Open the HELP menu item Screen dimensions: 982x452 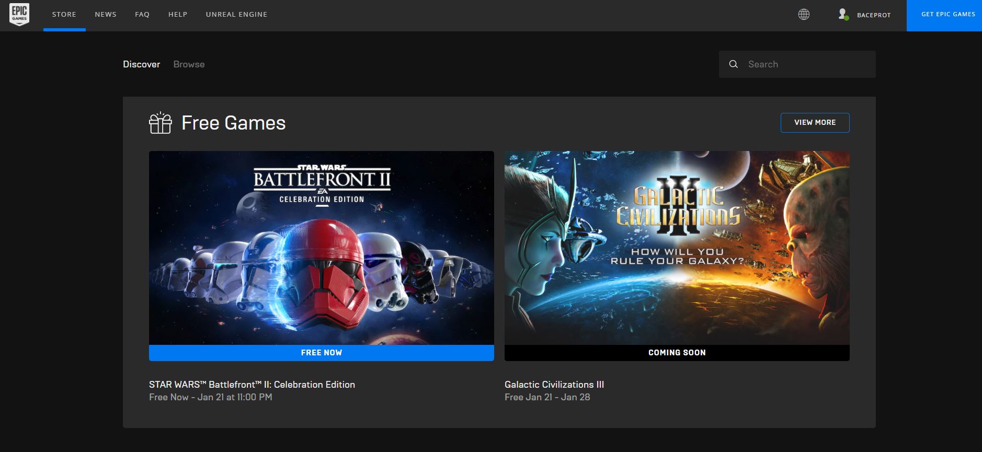coord(178,15)
